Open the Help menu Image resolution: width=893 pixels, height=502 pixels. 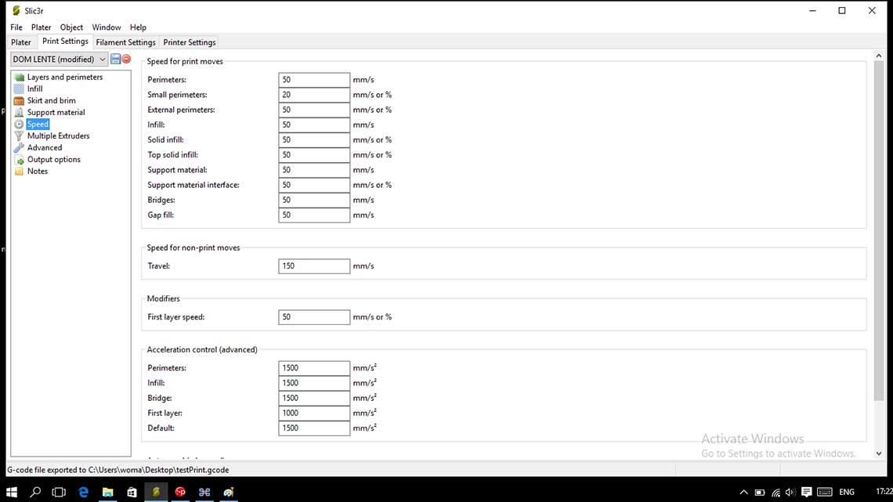point(138,27)
